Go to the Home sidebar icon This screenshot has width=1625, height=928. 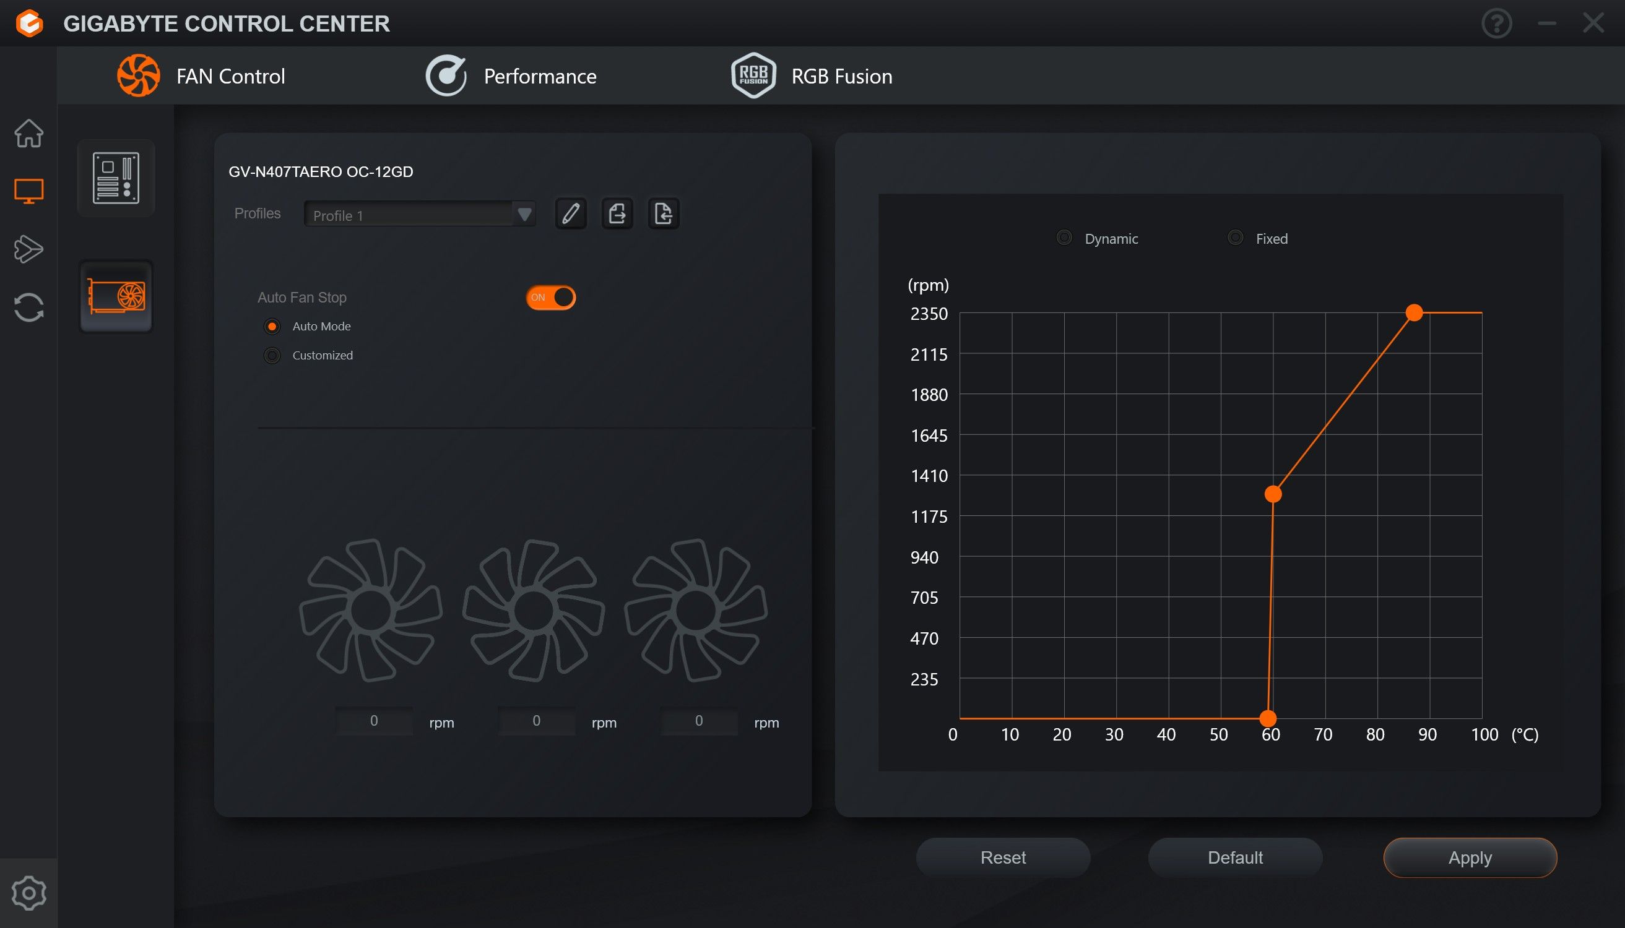(28, 133)
